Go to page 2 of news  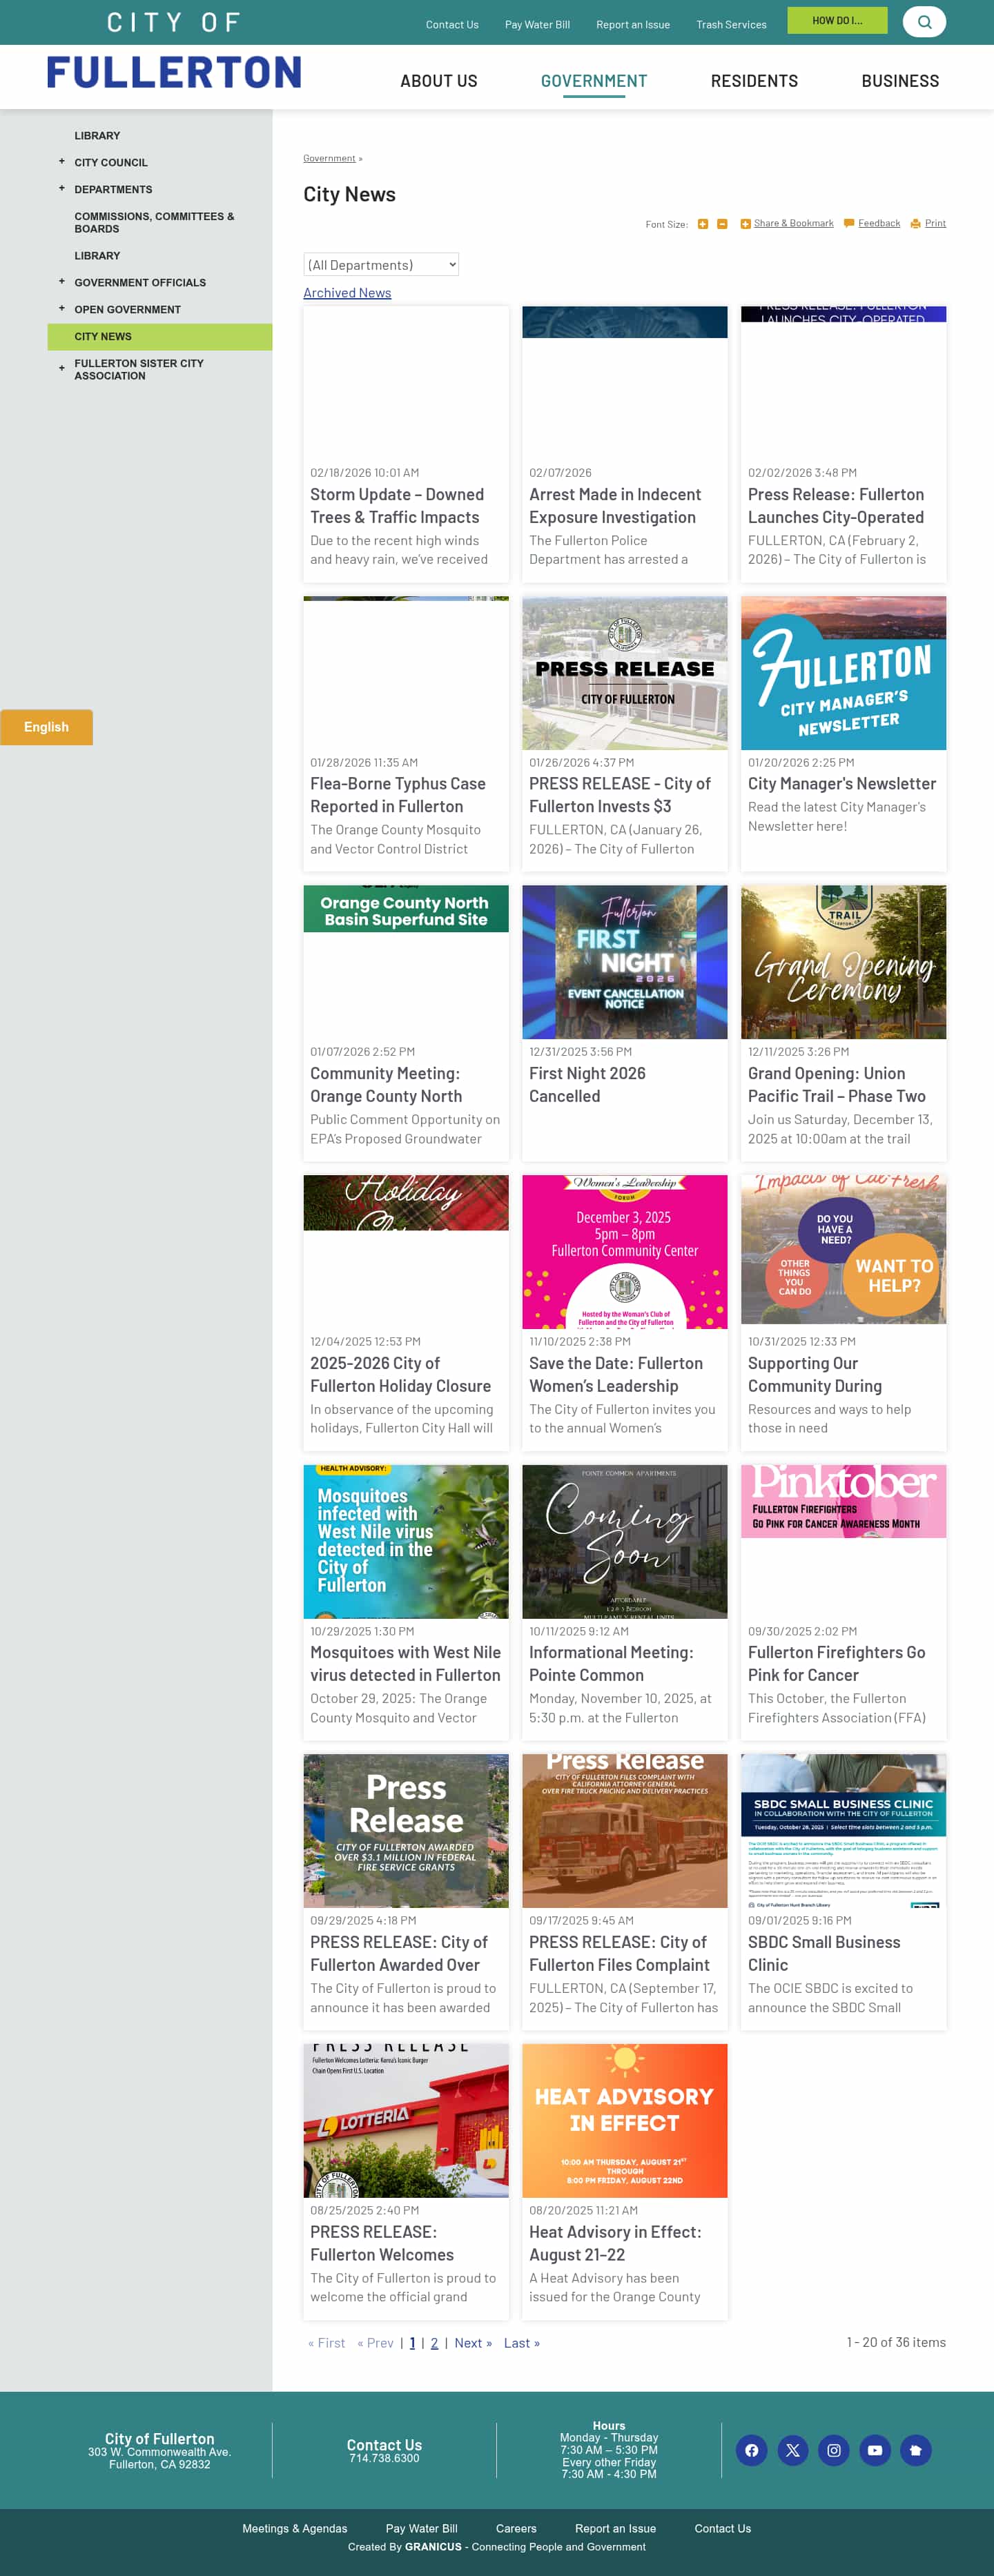tap(434, 2343)
